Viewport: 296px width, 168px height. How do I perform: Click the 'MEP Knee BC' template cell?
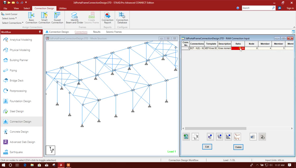(x=211, y=48)
